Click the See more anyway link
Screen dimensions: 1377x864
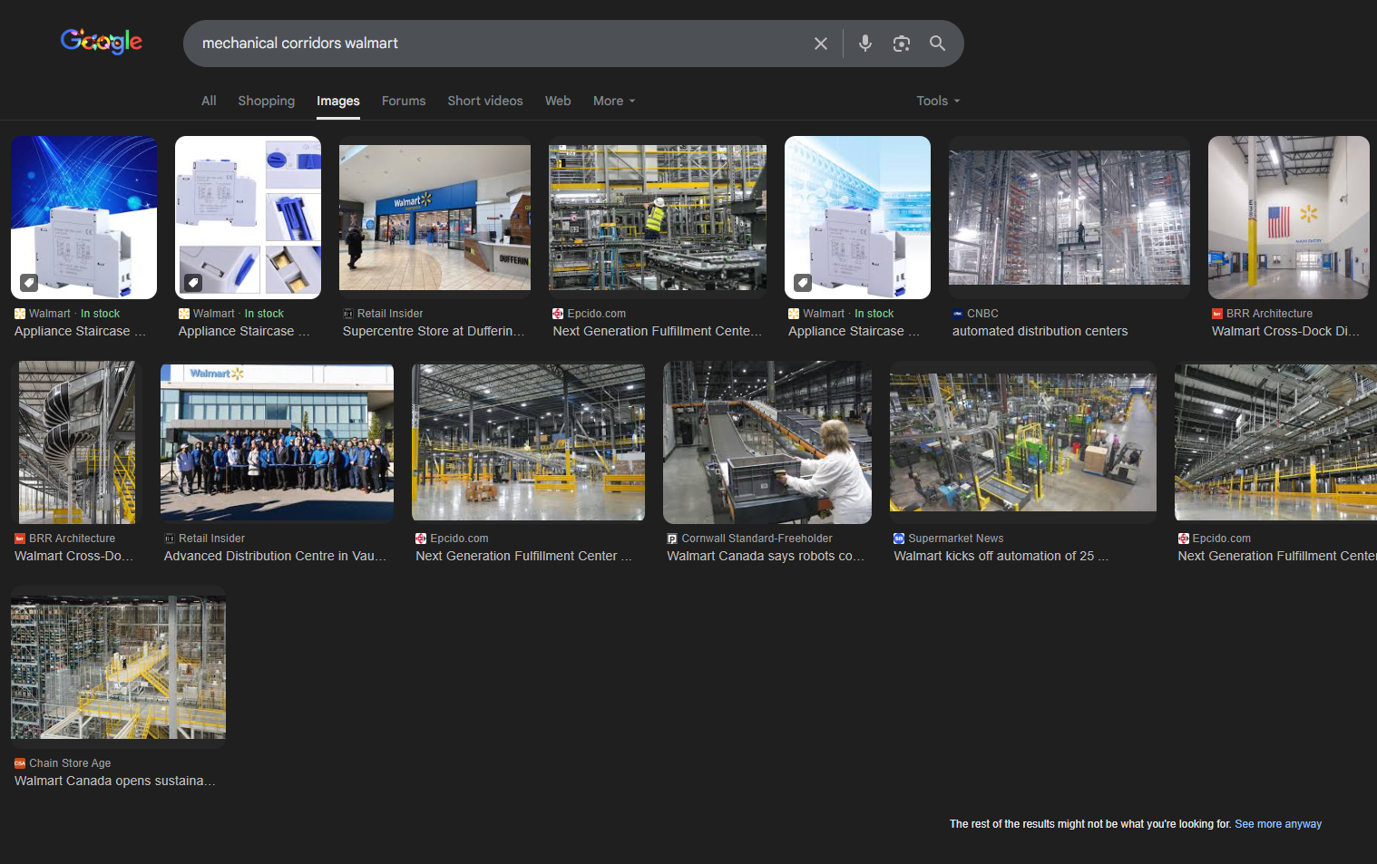point(1278,824)
